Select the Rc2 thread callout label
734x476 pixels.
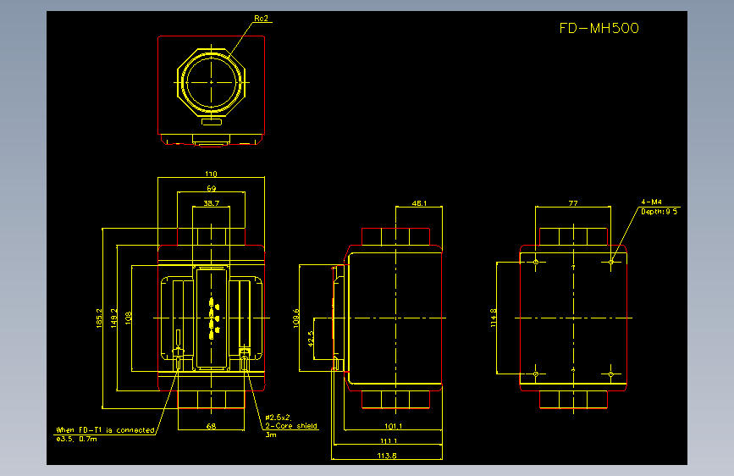[262, 19]
